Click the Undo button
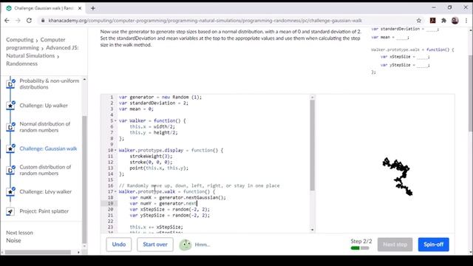Image resolution: width=473 pixels, height=266 pixels. (119, 245)
